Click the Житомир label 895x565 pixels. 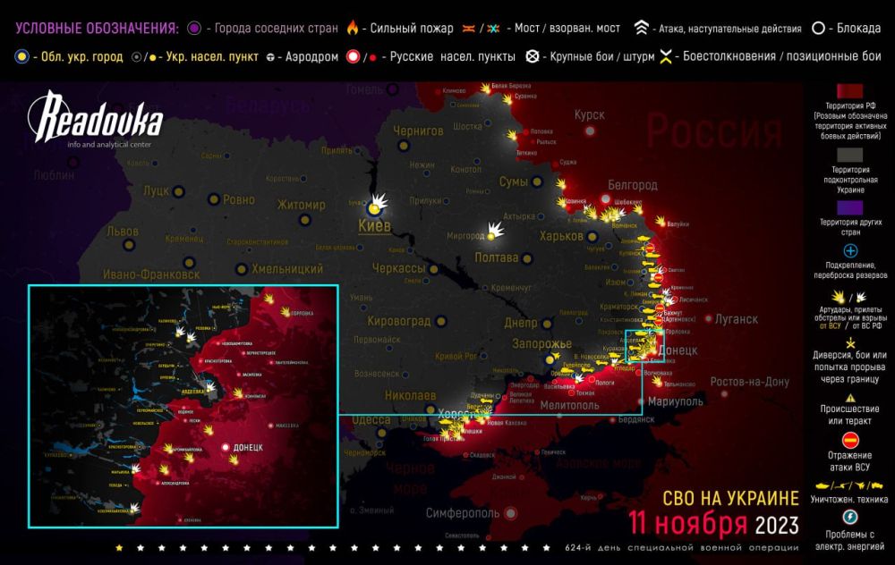[302, 205]
